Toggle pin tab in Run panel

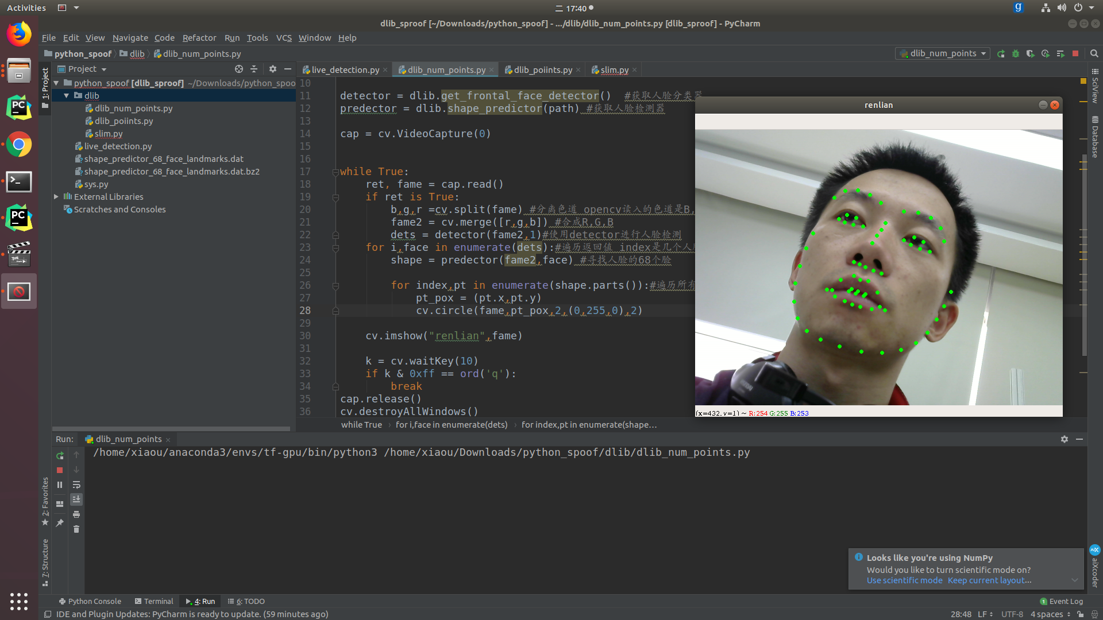coord(60,523)
